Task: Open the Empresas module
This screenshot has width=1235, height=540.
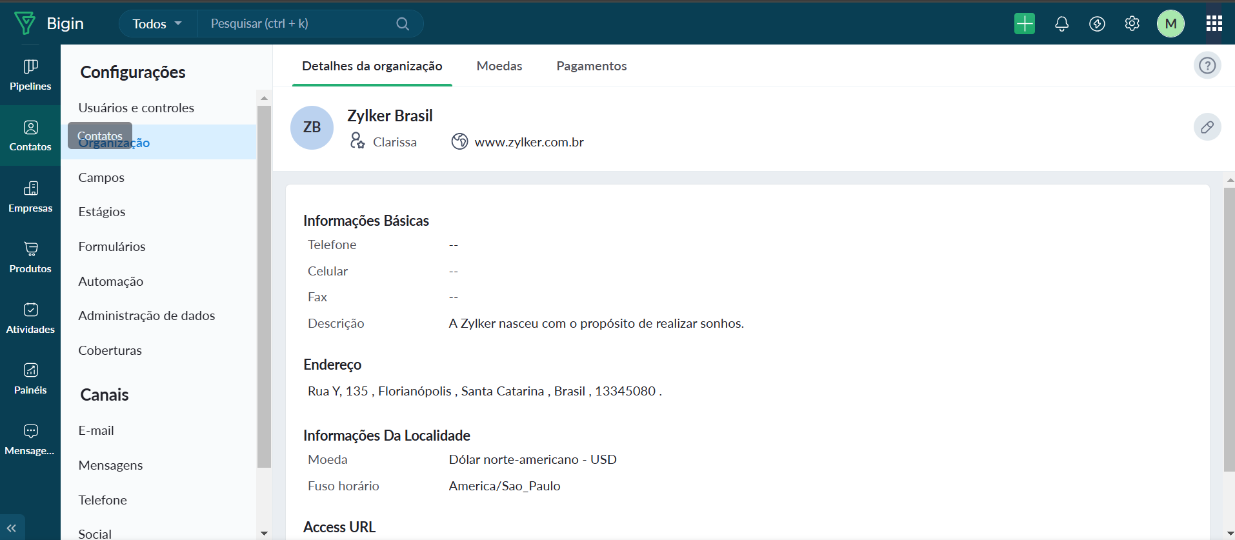Action: (30, 197)
